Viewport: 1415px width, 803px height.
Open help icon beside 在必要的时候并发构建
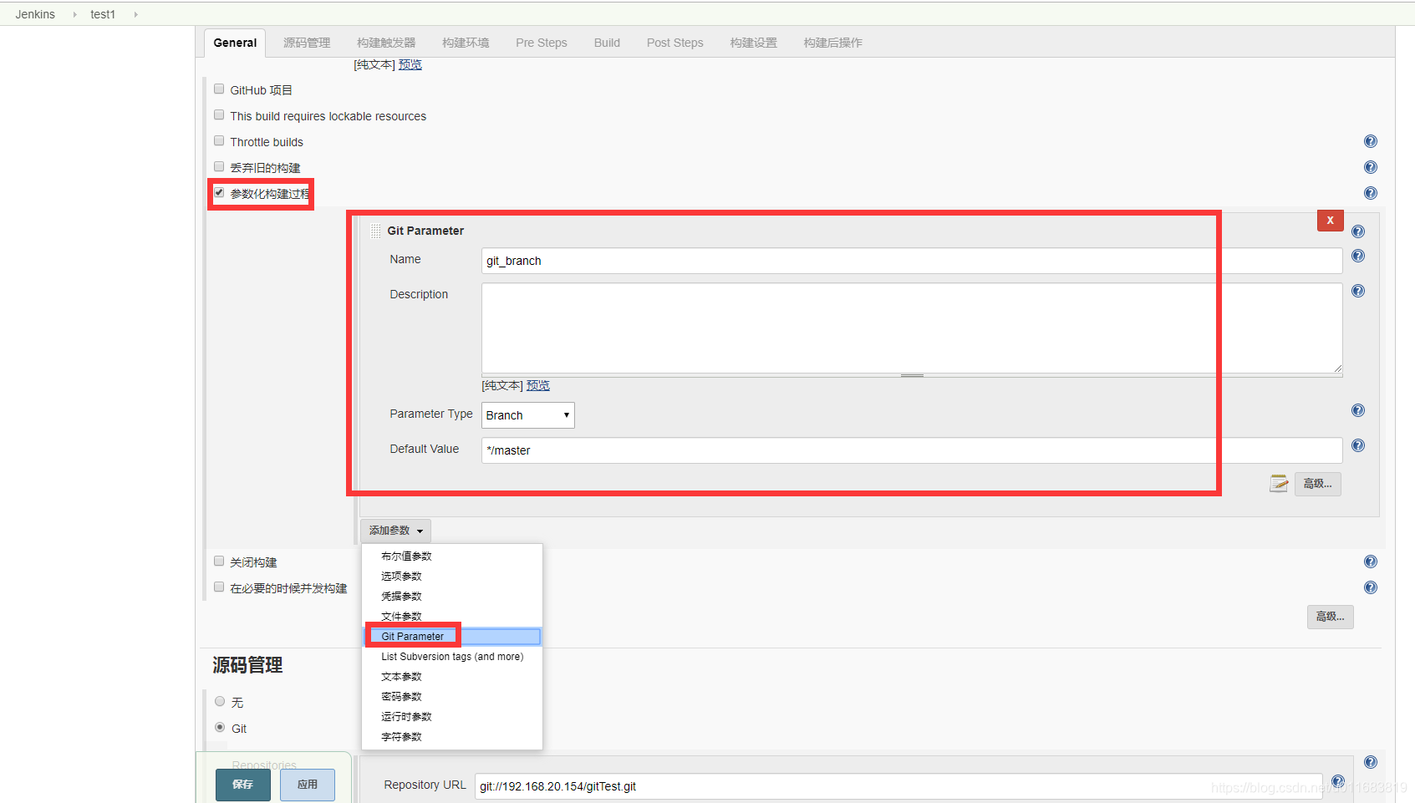coord(1371,587)
